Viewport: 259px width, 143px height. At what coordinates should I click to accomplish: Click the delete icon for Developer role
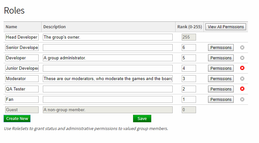[x=242, y=58]
